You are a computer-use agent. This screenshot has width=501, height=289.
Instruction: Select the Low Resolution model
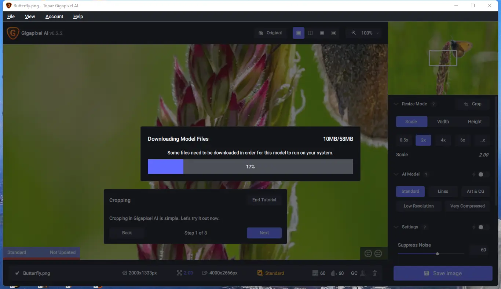click(x=419, y=206)
